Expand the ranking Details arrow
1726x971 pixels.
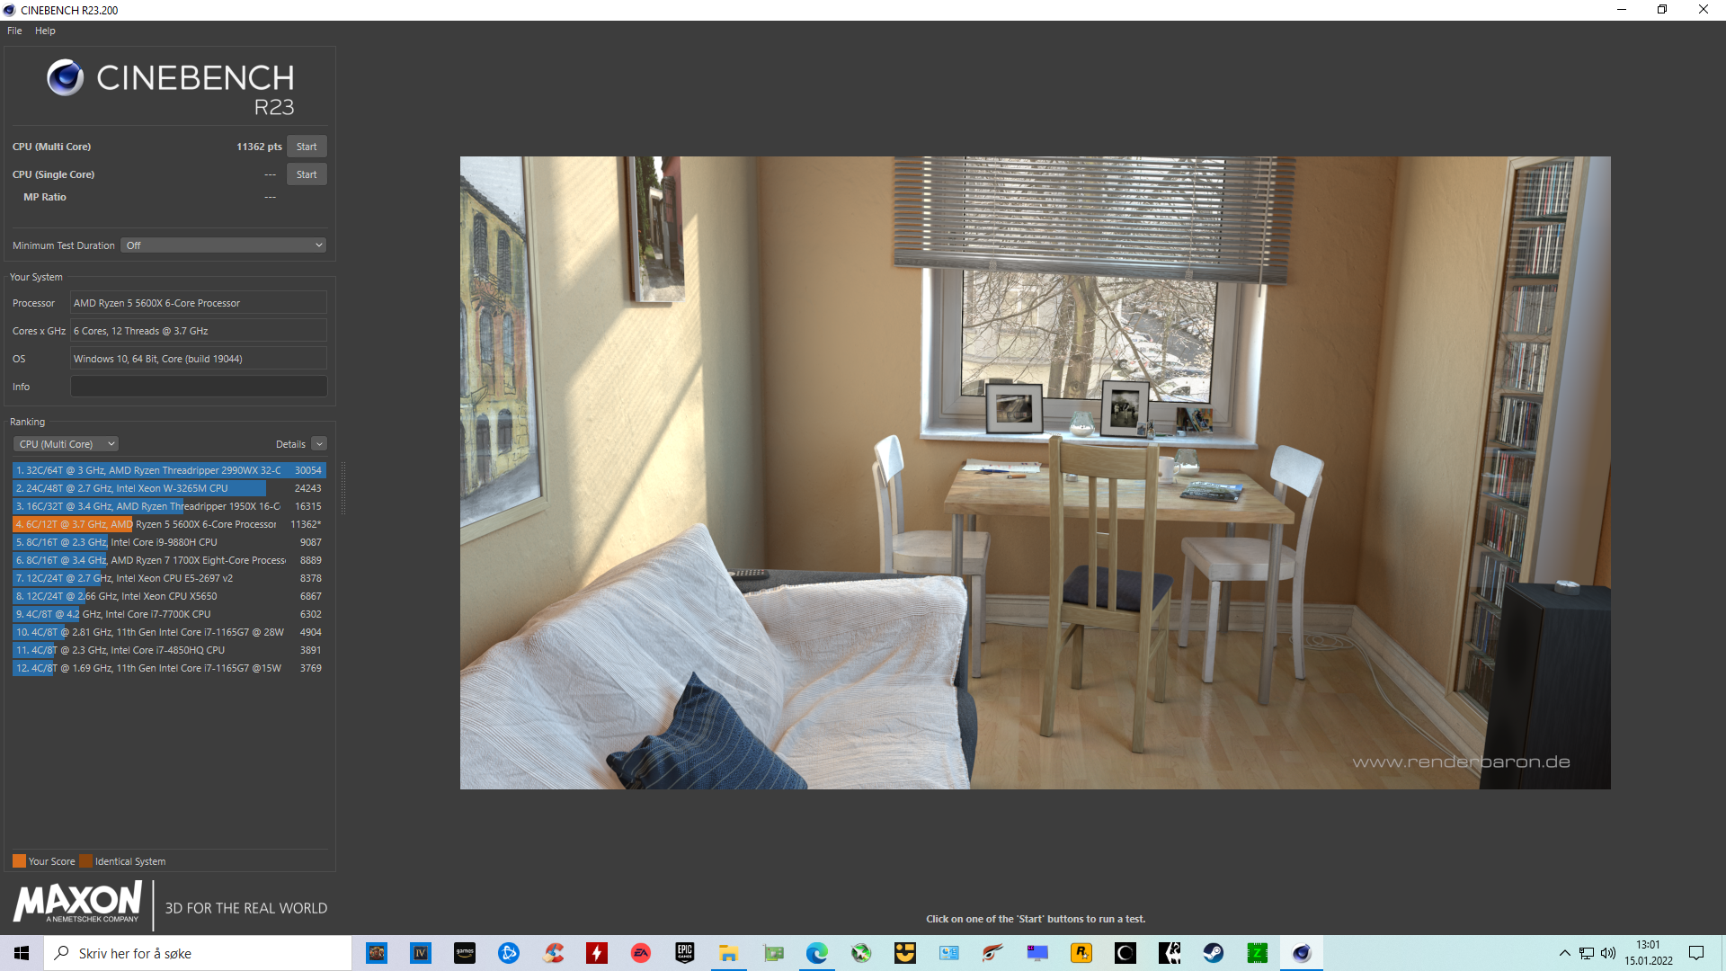coord(319,444)
